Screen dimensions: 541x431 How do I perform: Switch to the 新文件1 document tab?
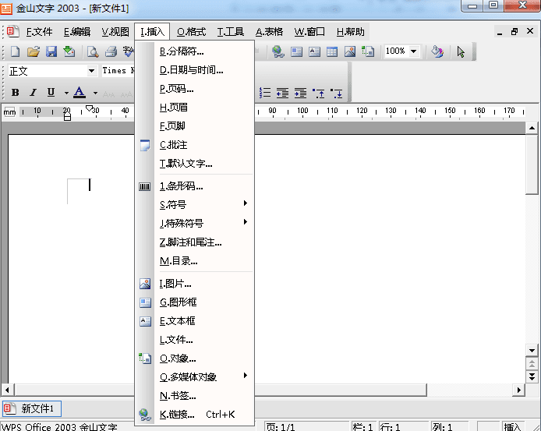point(32,408)
